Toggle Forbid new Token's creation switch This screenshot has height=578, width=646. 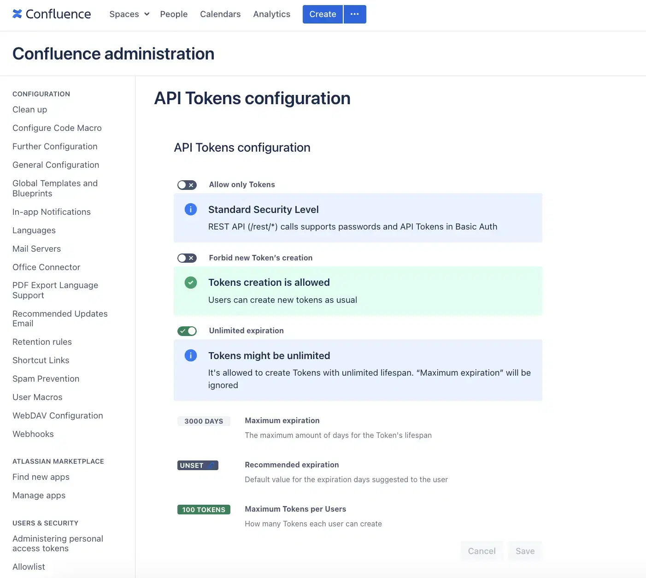187,258
